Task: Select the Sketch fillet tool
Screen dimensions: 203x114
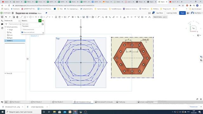Action: pos(69,17)
